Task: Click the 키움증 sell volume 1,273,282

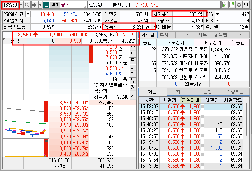Action: [x=168, y=49]
